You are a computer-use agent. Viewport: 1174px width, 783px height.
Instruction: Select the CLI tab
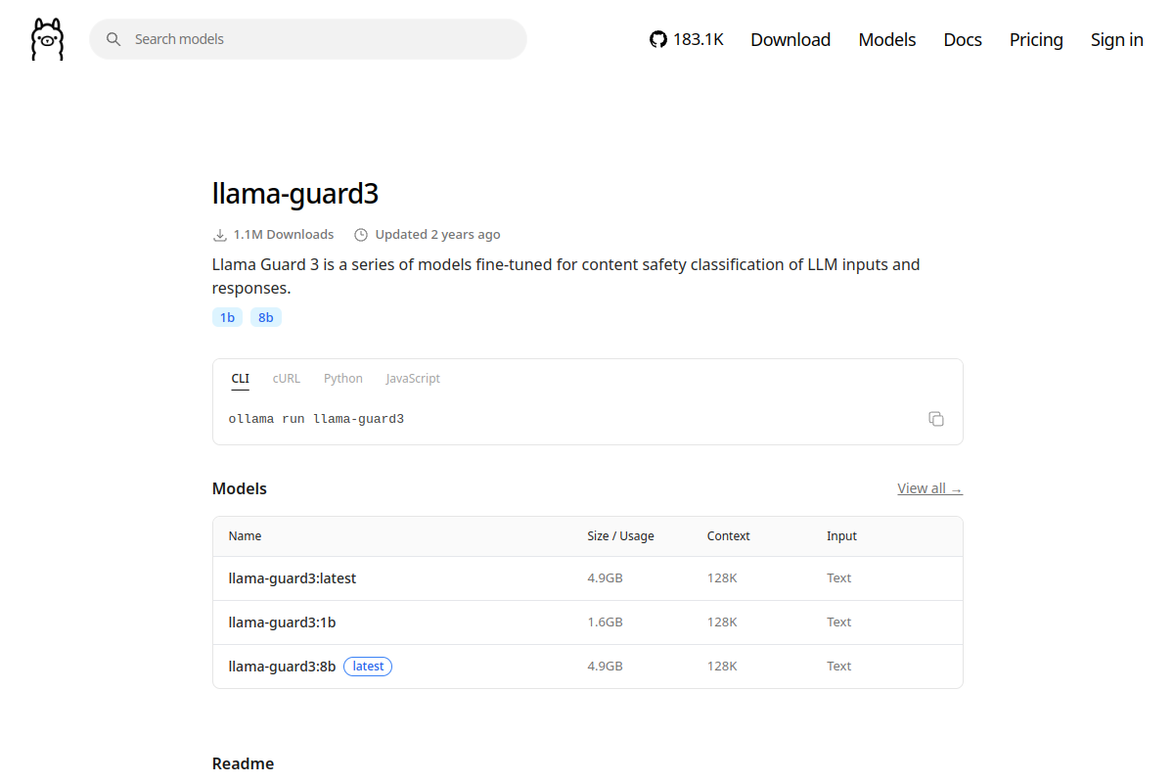(241, 379)
